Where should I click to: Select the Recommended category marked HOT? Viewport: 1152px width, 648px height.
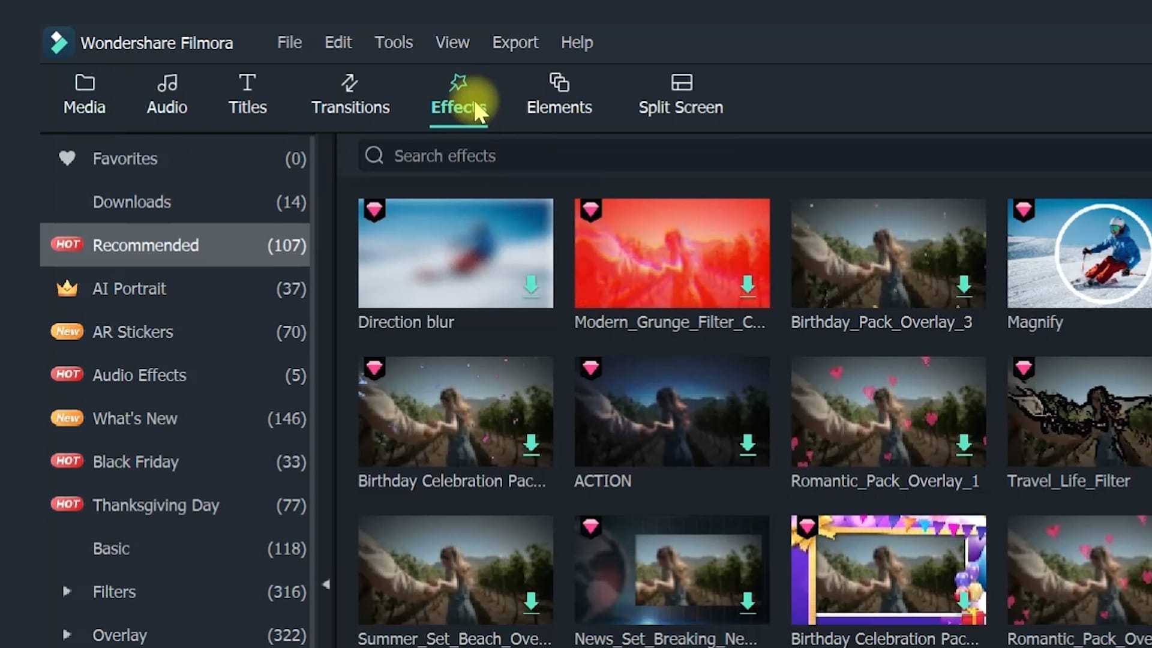(x=145, y=245)
